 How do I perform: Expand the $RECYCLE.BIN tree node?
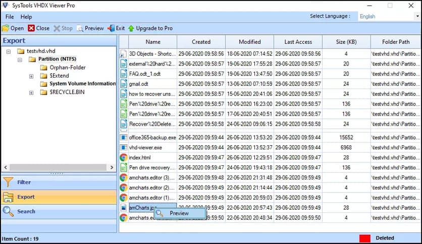31,93
